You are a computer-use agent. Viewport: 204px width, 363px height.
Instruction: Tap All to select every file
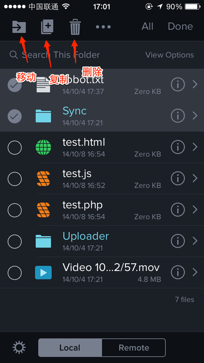pos(147,27)
